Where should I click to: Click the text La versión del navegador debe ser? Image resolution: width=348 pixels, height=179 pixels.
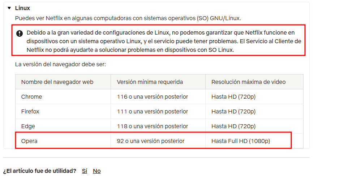pyautogui.click(x=60, y=64)
